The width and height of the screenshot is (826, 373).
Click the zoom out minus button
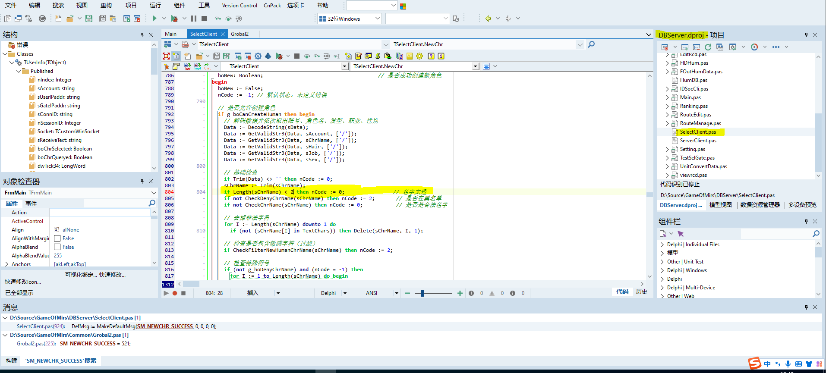pos(407,293)
